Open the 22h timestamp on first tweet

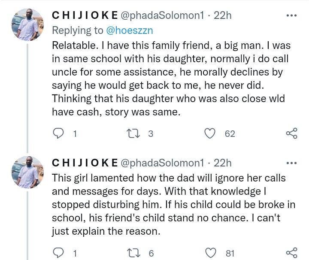222,15
